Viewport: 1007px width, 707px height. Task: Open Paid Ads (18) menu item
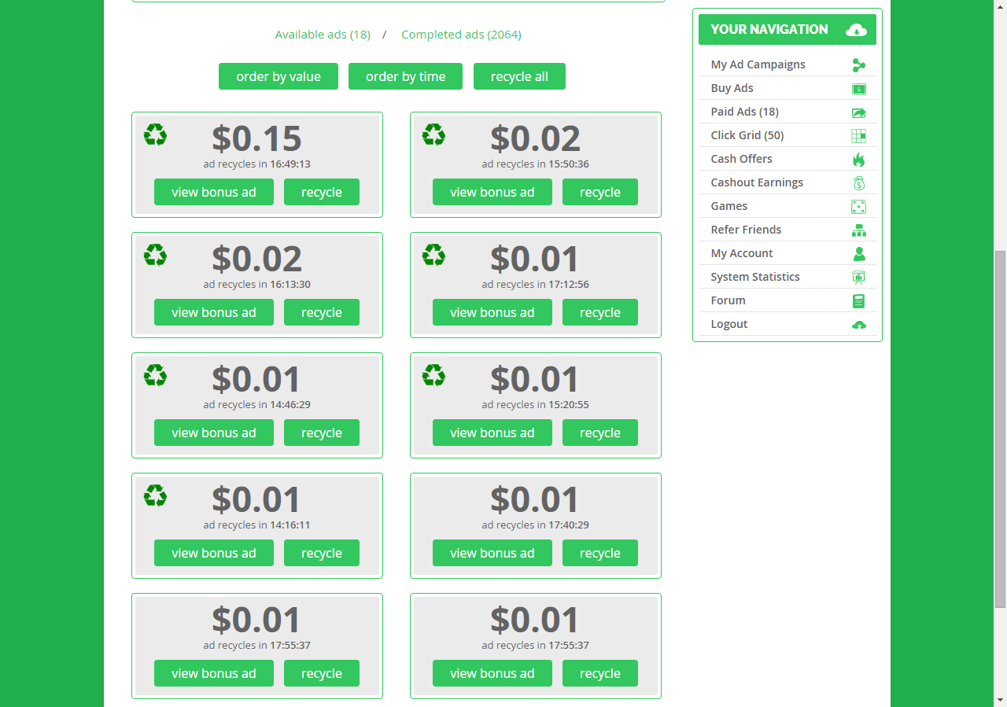(x=744, y=112)
